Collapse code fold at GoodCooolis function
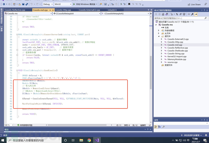The image size is (209, 143). click(17, 70)
